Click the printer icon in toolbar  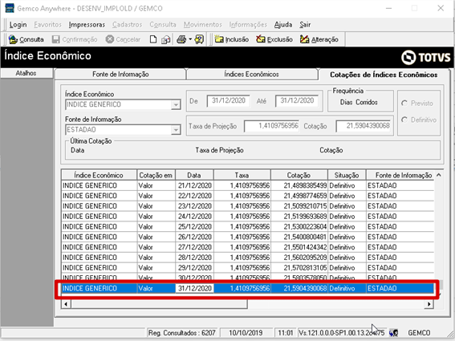point(181,39)
